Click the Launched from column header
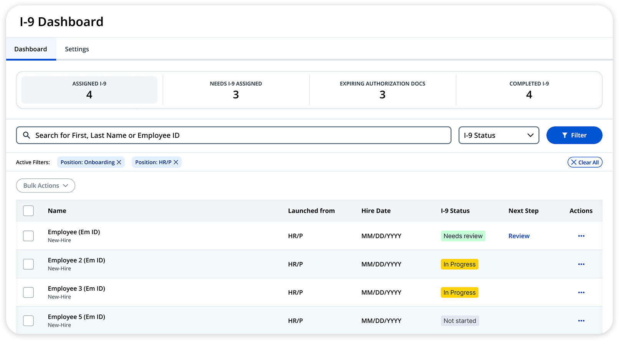This screenshot has height=341, width=619. point(311,211)
